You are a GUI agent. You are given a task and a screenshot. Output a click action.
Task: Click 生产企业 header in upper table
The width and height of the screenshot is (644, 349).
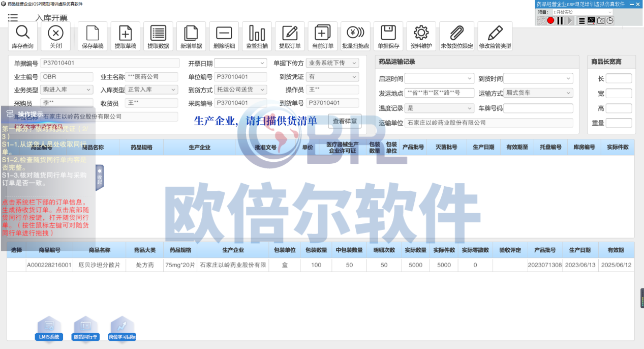tap(199, 148)
